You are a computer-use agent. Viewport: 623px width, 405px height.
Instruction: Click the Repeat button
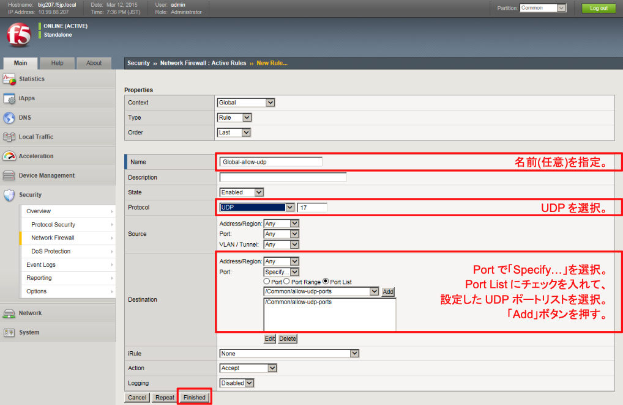point(165,398)
